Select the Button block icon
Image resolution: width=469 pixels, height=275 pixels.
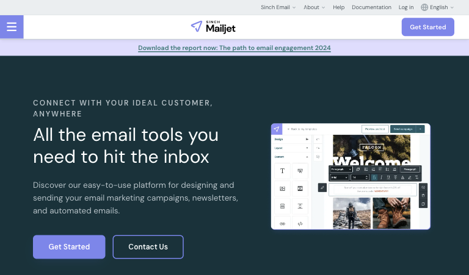pyautogui.click(x=300, y=171)
